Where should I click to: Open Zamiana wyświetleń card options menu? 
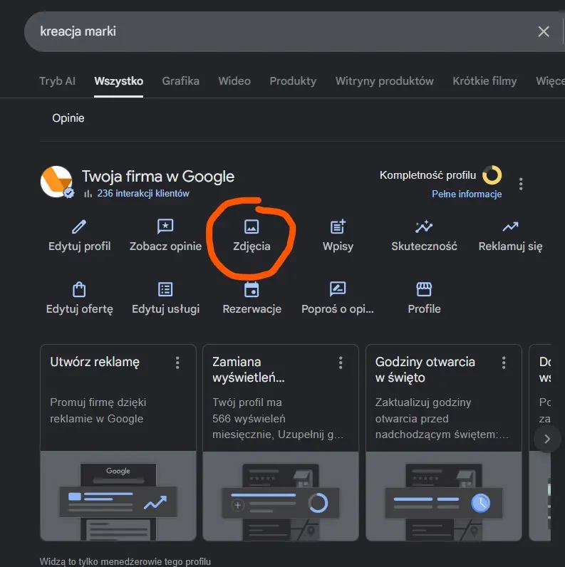click(x=341, y=363)
